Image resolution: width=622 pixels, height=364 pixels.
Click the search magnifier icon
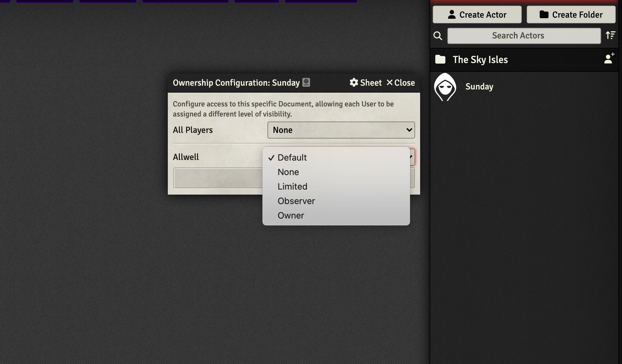pos(438,36)
